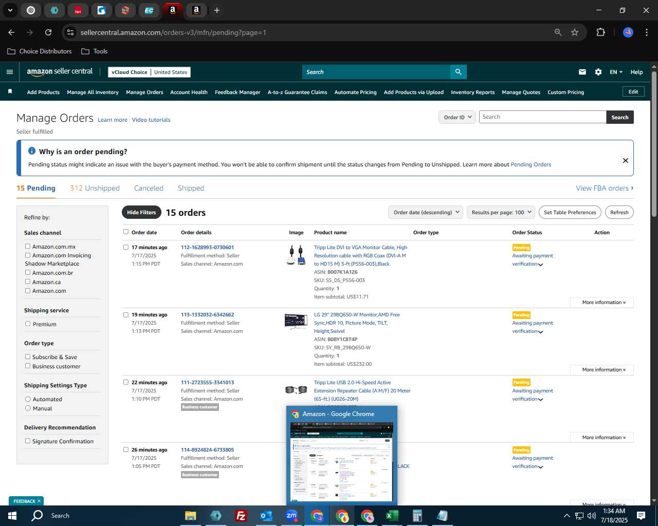Open Results per page dropdown
The width and height of the screenshot is (658, 526).
501,212
